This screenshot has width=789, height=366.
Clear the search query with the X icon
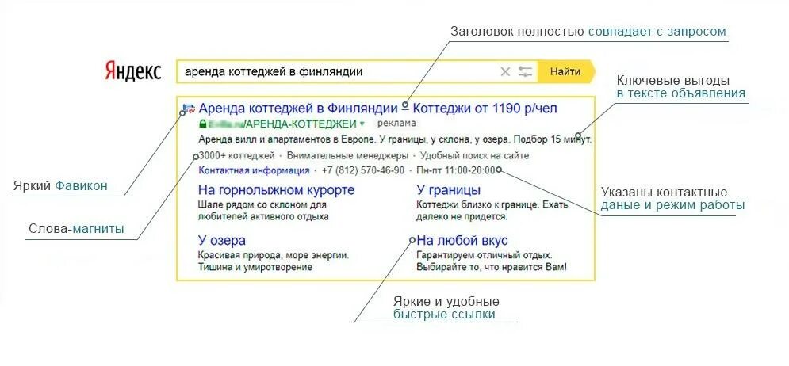point(505,72)
